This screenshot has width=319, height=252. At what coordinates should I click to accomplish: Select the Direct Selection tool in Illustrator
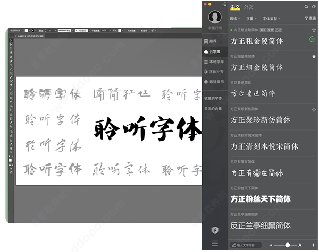tap(11, 44)
